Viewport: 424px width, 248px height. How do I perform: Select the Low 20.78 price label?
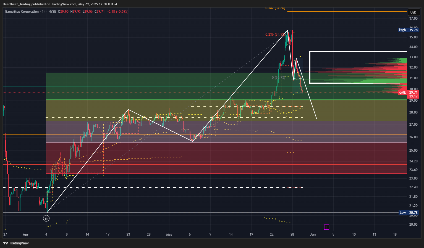point(409,212)
